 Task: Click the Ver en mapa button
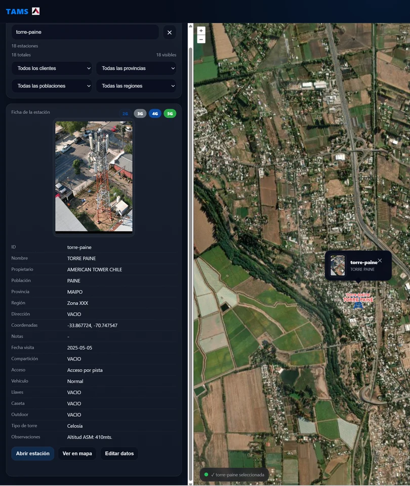pos(77,454)
